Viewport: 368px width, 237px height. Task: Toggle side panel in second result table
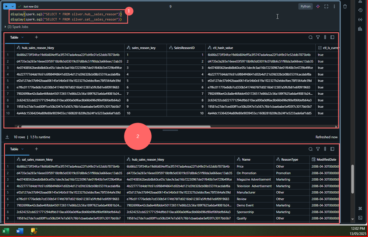coord(332,149)
